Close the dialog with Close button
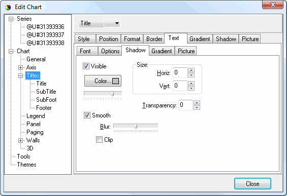Screen dimensions: 287x196 pyautogui.click(x=252, y=183)
